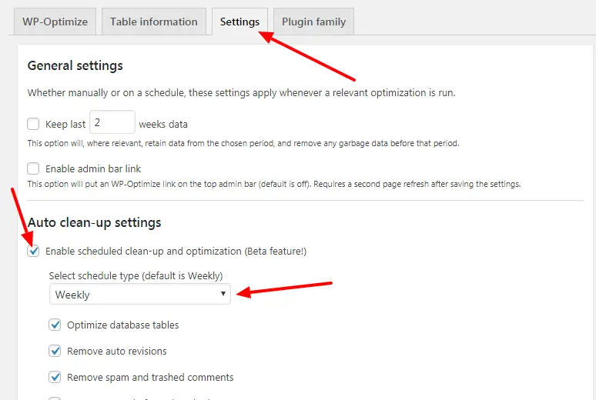Select the Settings tab
Viewport: 596px width, 400px height.
coord(239,22)
